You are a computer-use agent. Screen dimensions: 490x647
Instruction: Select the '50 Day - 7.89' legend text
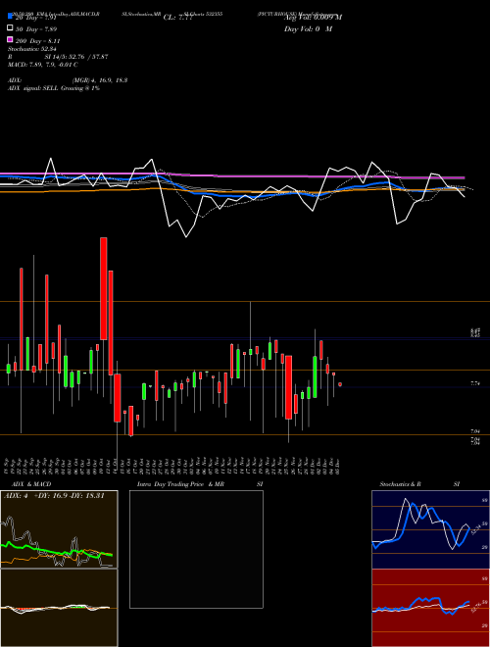pos(36,29)
